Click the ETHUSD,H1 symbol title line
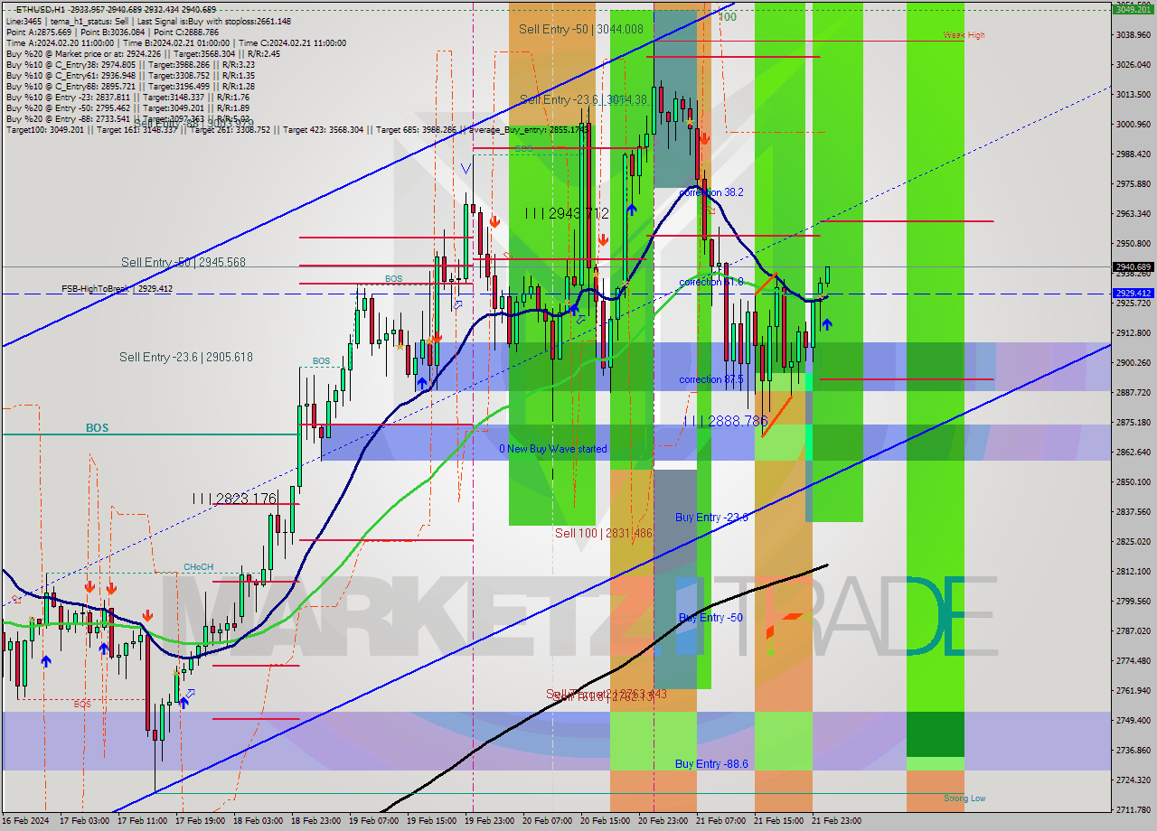This screenshot has height=831, width=1157. point(116,9)
